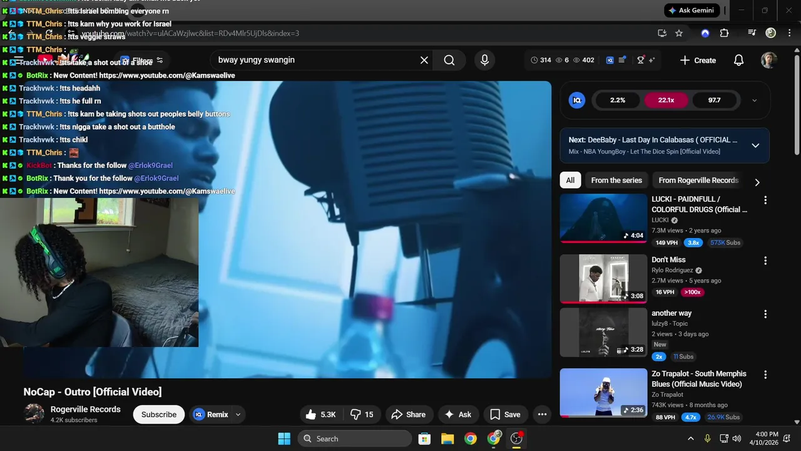Click the IQ Remix button

[x=210, y=414]
